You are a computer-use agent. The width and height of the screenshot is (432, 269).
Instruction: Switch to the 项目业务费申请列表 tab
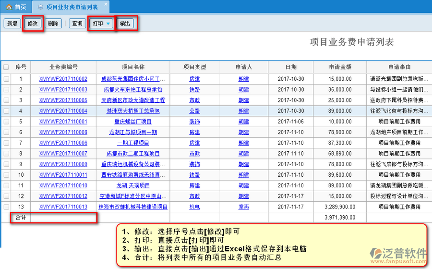(x=71, y=7)
